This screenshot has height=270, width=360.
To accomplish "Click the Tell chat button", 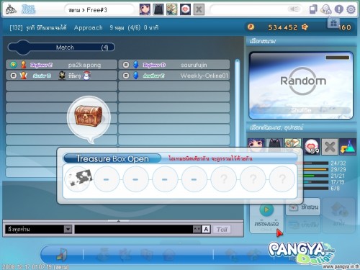I will click(x=222, y=230).
